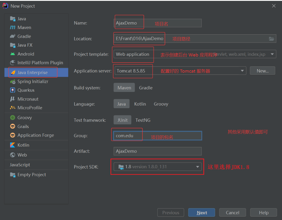
Task: Choose Java as the language
Action: 121,104
